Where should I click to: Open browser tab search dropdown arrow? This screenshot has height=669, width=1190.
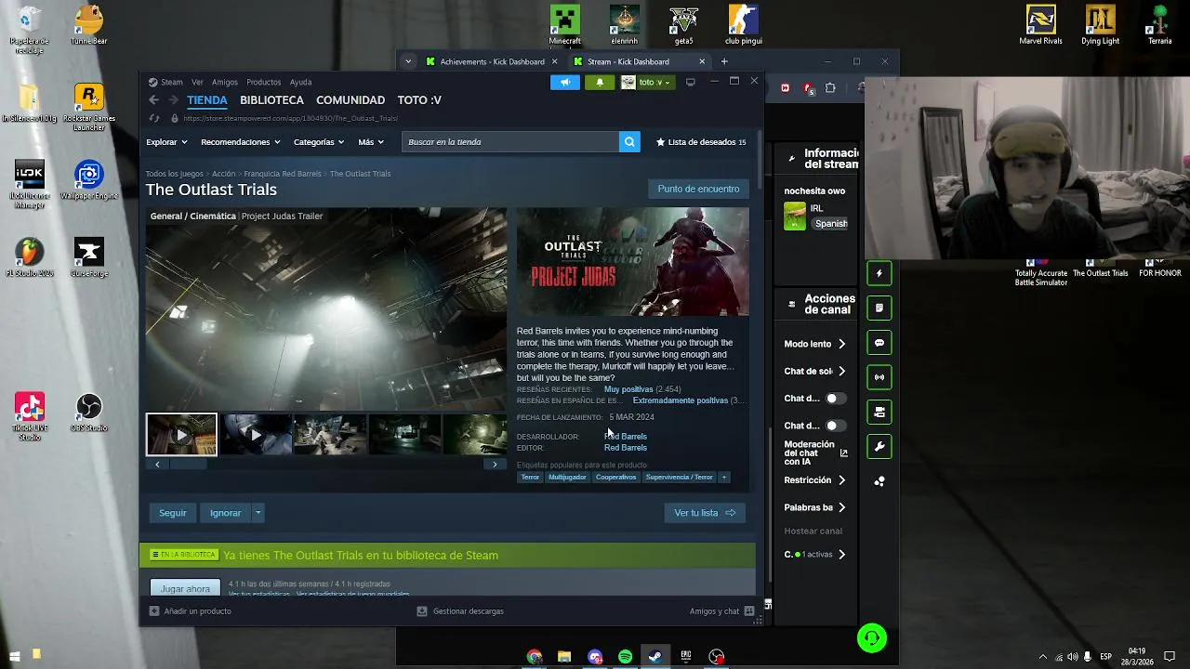408,61
